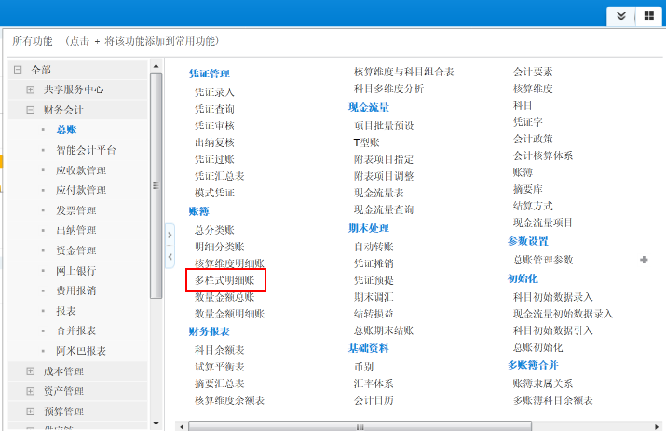Collapse the 全部 root tree node
This screenshot has height=431, width=666.
[16, 70]
